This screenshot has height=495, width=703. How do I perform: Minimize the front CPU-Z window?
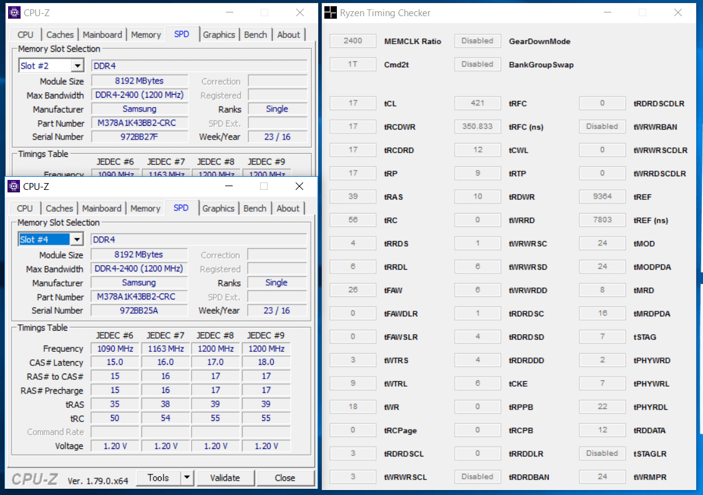(229, 186)
